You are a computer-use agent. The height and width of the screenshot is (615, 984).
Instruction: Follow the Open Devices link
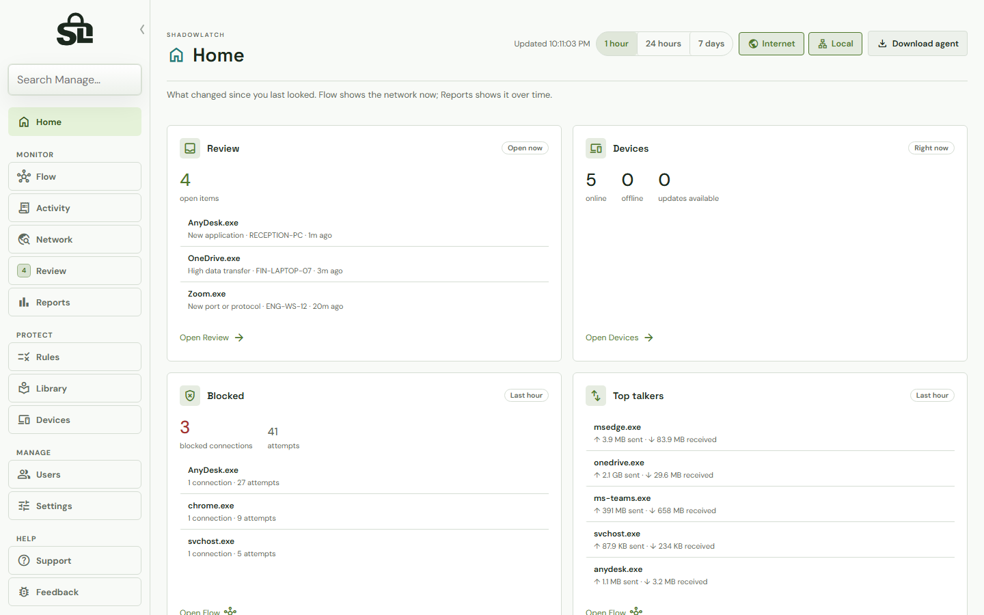click(620, 338)
